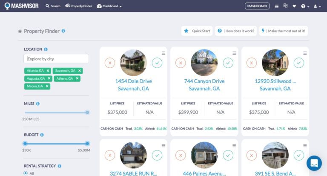Expand the Mashboard dropdown in navbar
327x176 pixels.
point(109,6)
